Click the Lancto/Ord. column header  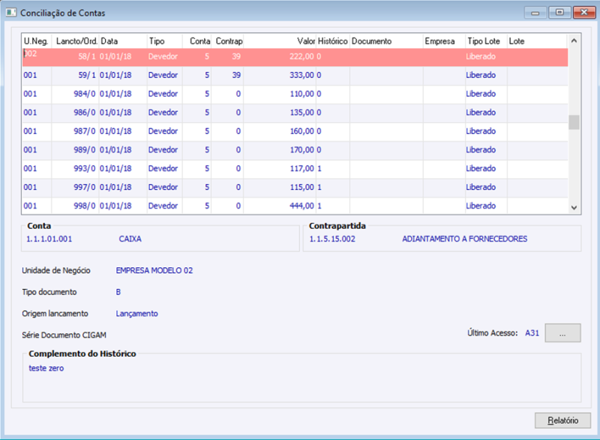click(x=76, y=41)
